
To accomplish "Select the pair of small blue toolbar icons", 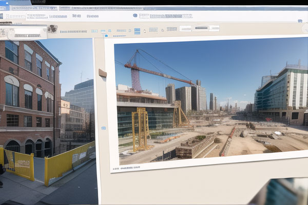I will tap(105, 31).
